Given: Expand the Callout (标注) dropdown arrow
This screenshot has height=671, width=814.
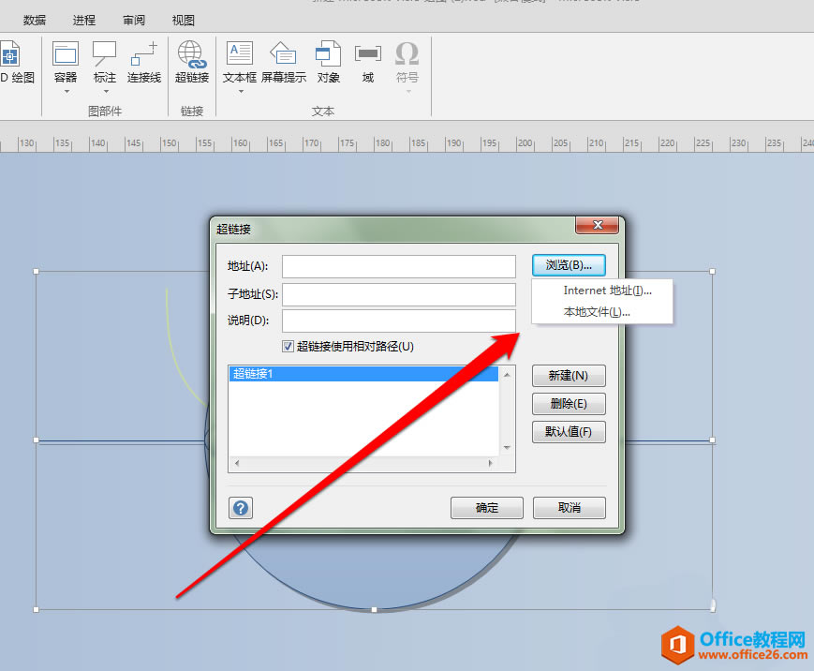Looking at the screenshot, I should 105,92.
